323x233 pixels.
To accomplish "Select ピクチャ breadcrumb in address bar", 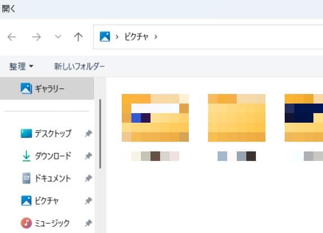I will click(136, 37).
